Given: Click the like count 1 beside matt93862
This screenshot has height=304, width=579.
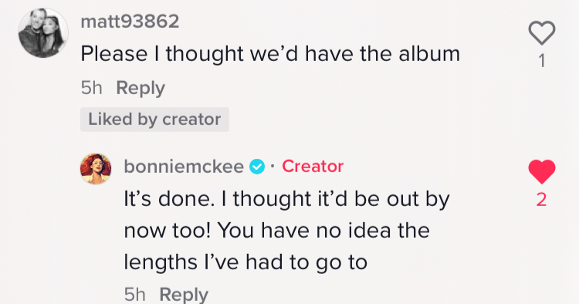Looking at the screenshot, I should (x=542, y=61).
